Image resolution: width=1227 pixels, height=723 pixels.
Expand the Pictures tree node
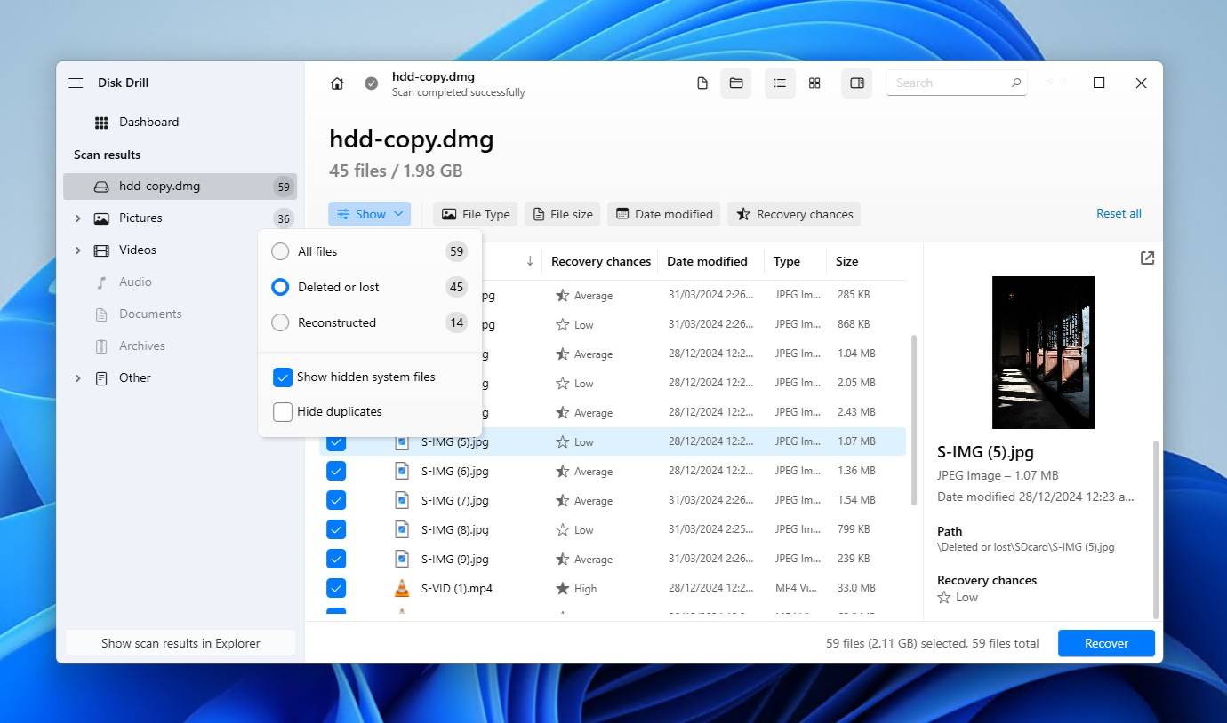click(x=77, y=218)
